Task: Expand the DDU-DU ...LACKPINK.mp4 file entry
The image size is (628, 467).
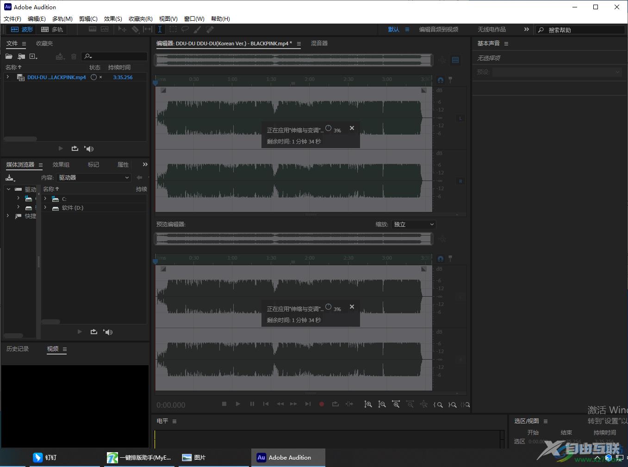Action: click(8, 77)
